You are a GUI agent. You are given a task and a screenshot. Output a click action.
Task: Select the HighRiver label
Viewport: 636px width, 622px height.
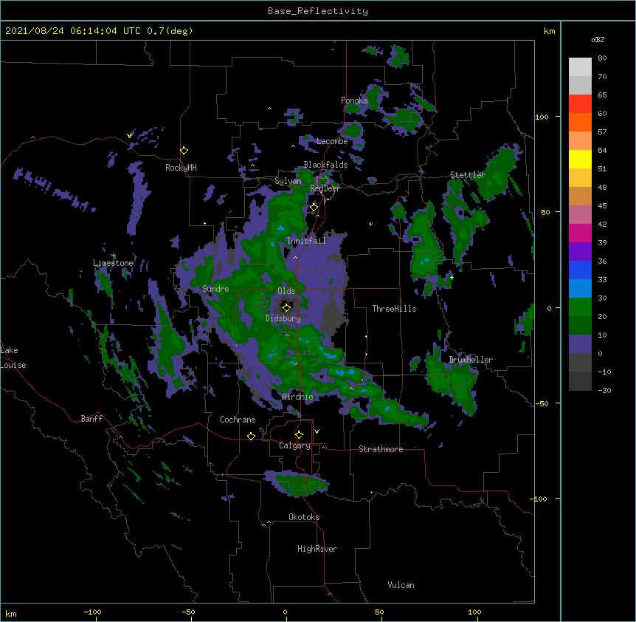(x=317, y=549)
